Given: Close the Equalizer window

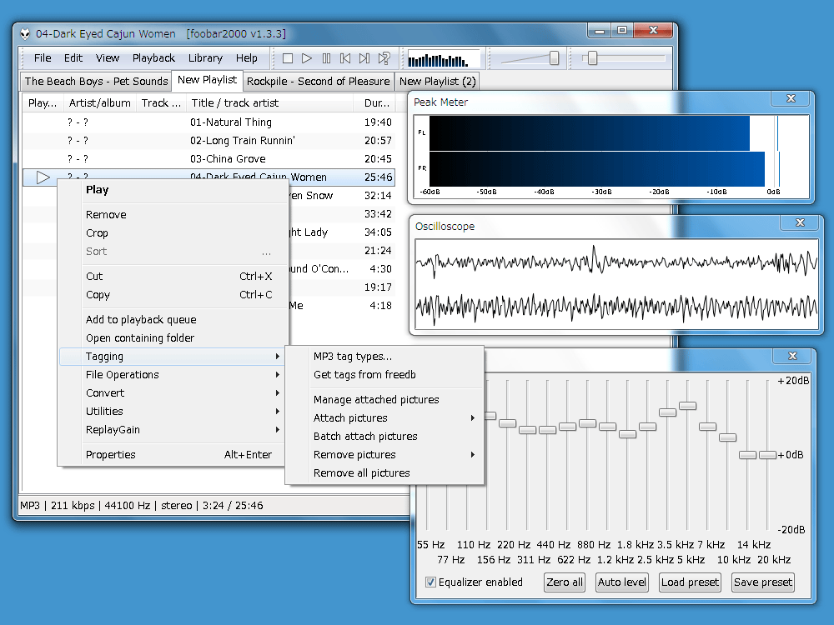Looking at the screenshot, I should tap(792, 356).
